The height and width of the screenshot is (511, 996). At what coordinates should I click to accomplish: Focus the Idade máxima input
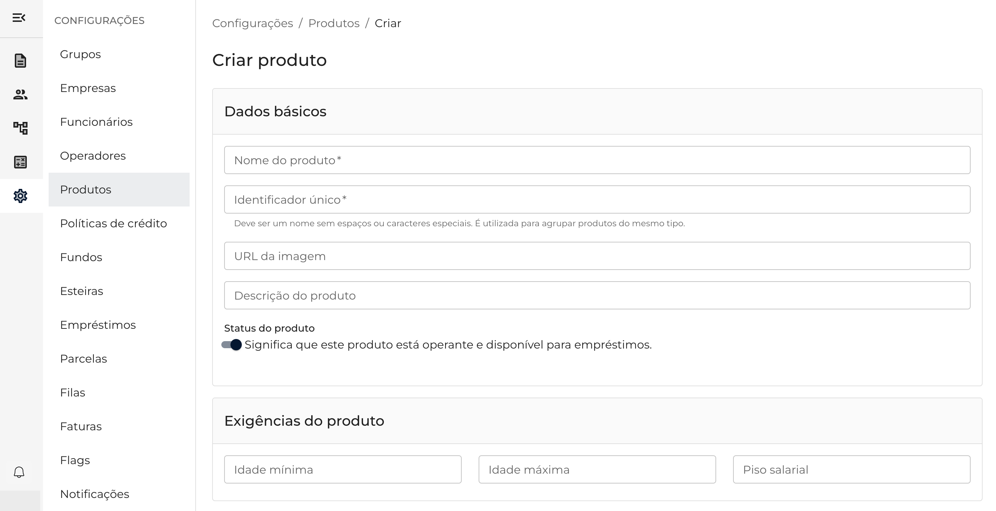(x=597, y=470)
